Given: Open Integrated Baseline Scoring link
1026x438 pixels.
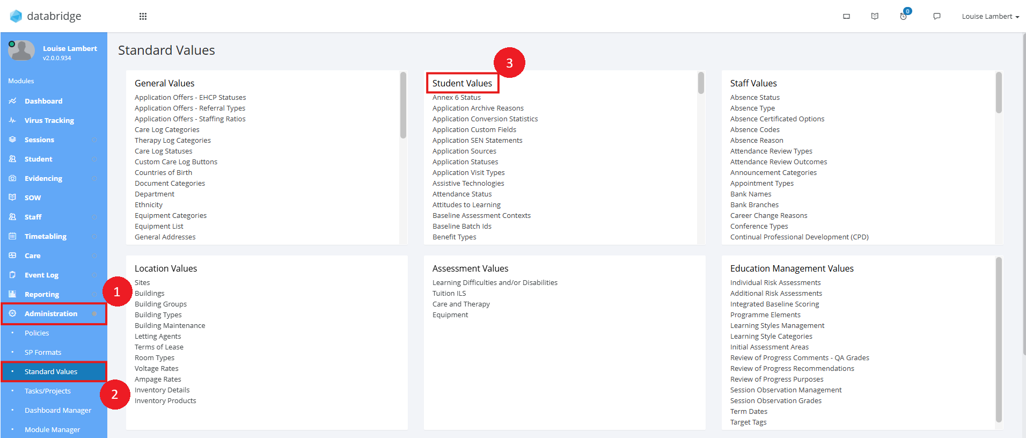Looking at the screenshot, I should [x=775, y=304].
